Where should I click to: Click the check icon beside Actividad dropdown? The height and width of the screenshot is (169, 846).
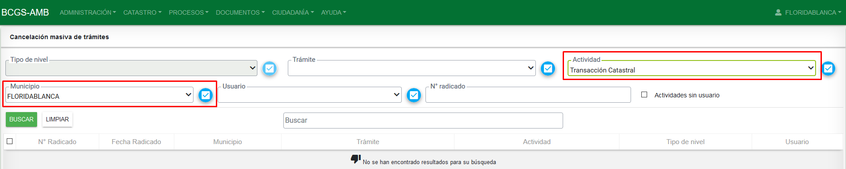(828, 68)
